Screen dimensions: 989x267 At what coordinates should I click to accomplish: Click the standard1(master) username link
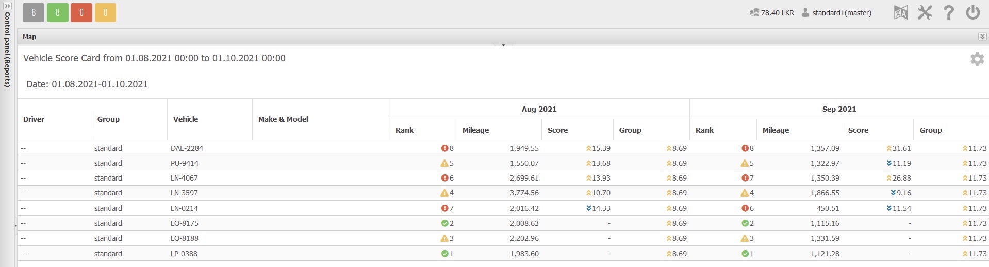pos(842,13)
